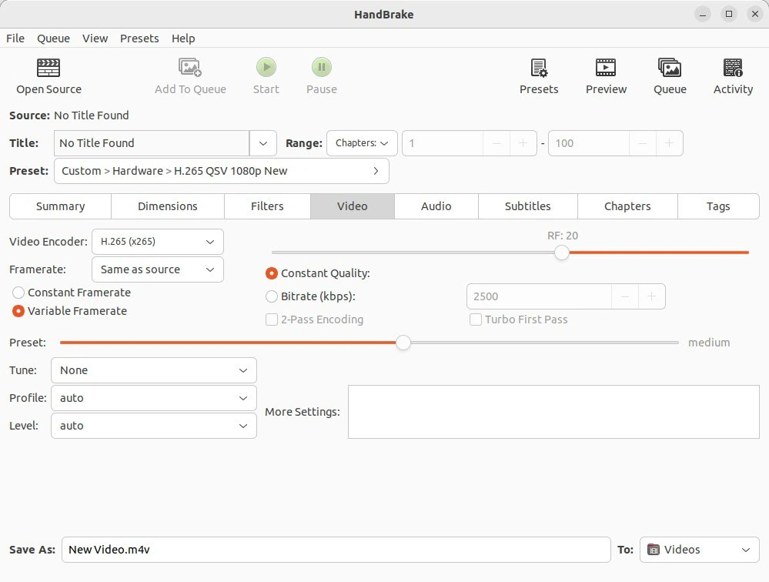Click the More Settings text area

[x=553, y=412]
